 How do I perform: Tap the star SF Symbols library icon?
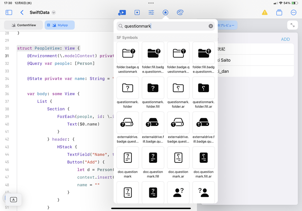tap(165, 12)
